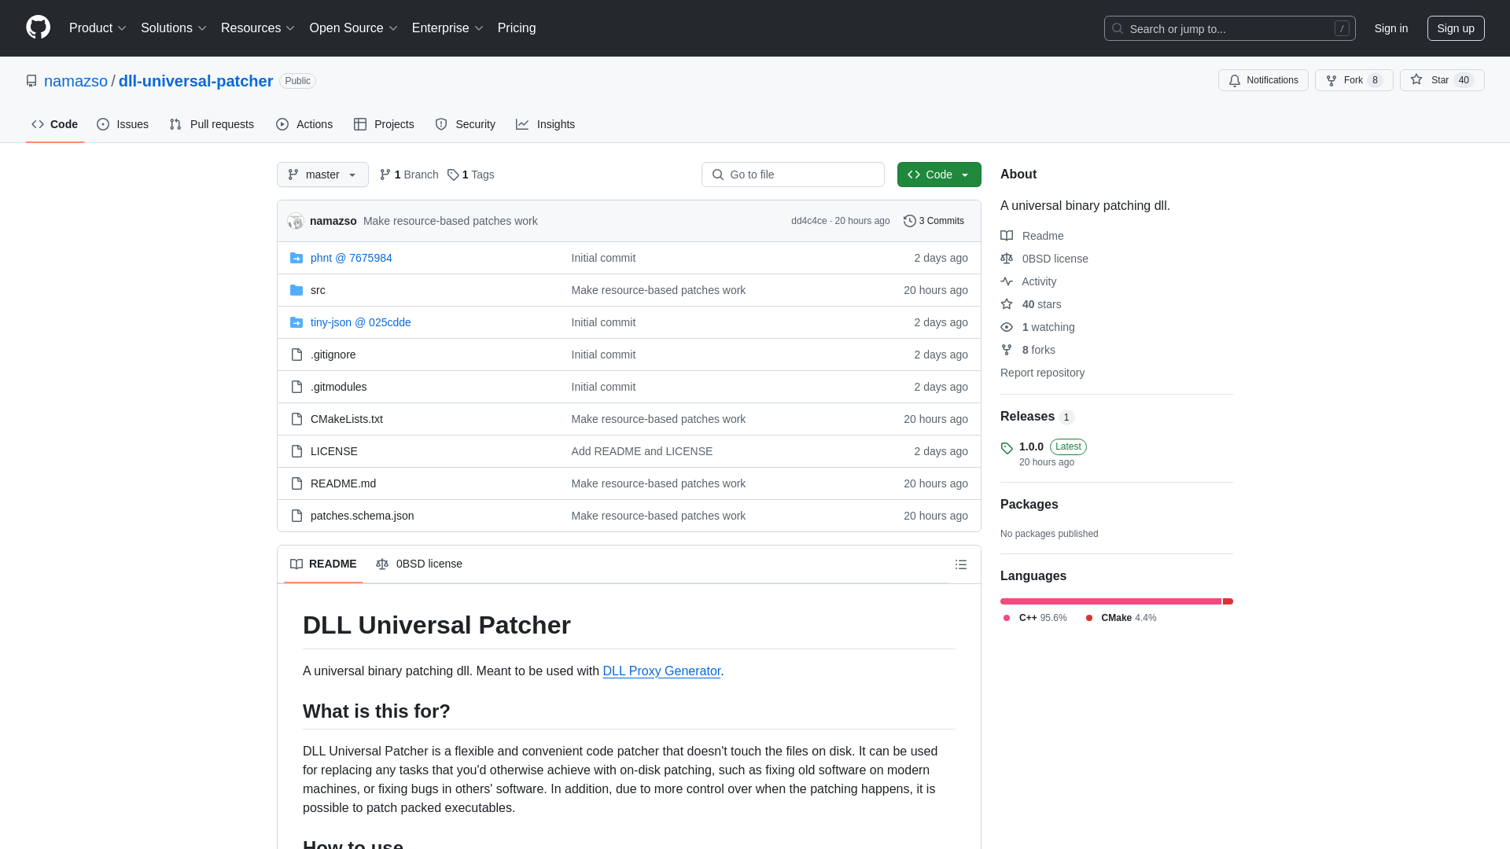
Task: Open the namazso owner link in header
Action: tap(75, 81)
